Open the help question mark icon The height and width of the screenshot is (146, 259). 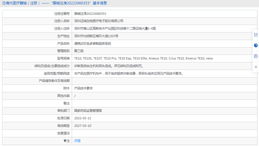(256, 45)
